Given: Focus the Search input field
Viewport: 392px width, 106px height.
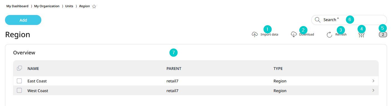Looking at the screenshot, I should pos(349,20).
